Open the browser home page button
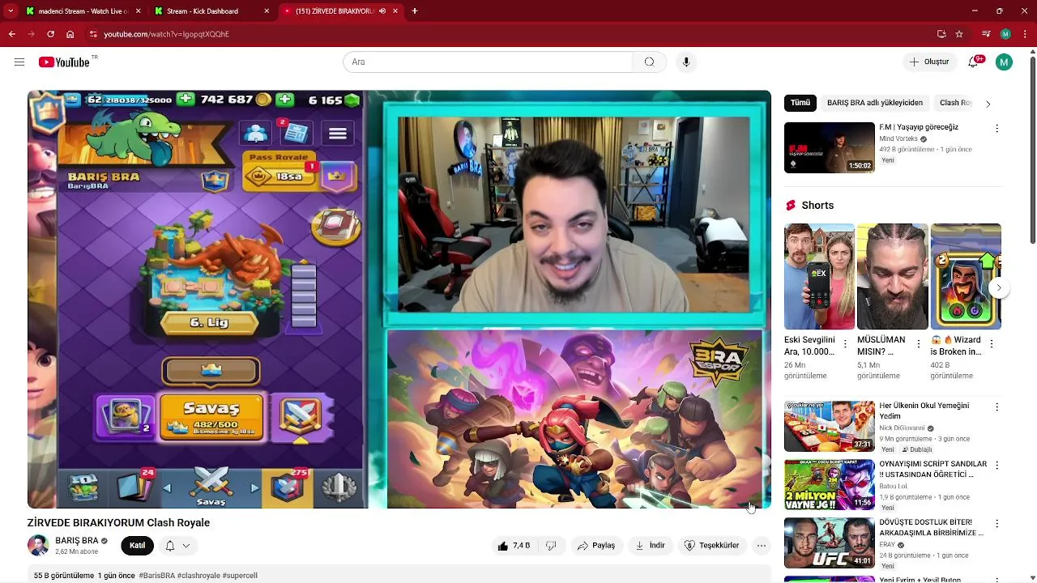Viewport: 1037px width, 583px height. click(x=70, y=34)
